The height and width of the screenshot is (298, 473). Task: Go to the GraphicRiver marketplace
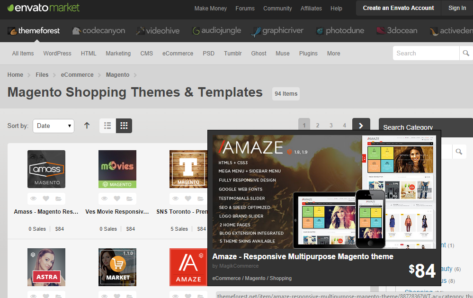[277, 31]
